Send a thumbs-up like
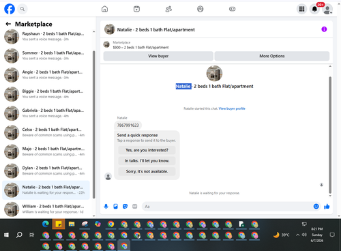 327,206
